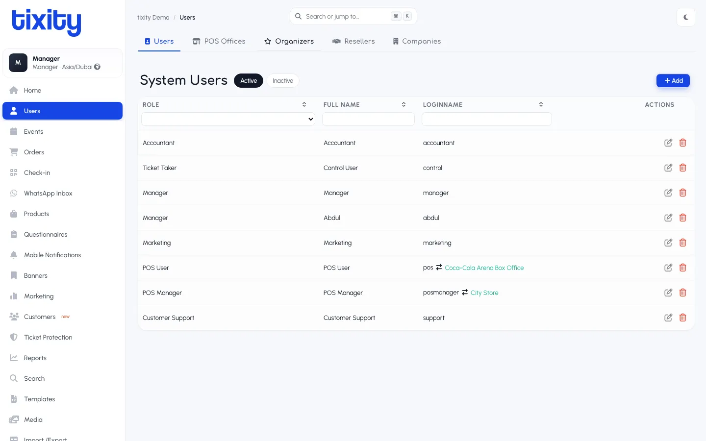Viewport: 706px width, 441px height.
Task: Edit the POS Manager user
Action: pos(668,293)
